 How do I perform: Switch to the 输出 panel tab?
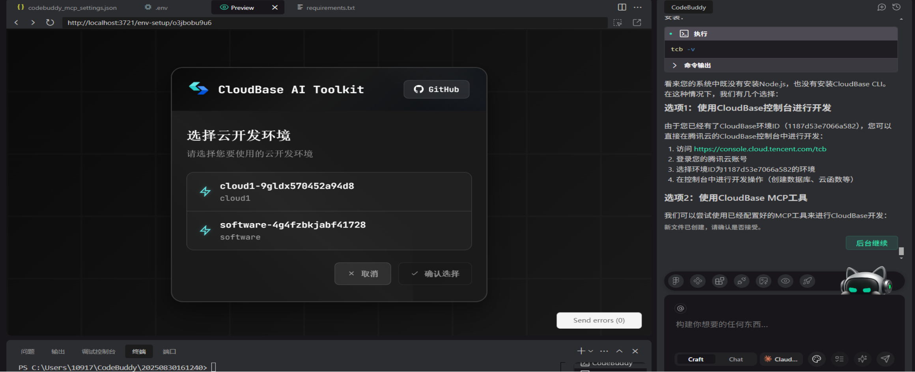tap(58, 352)
